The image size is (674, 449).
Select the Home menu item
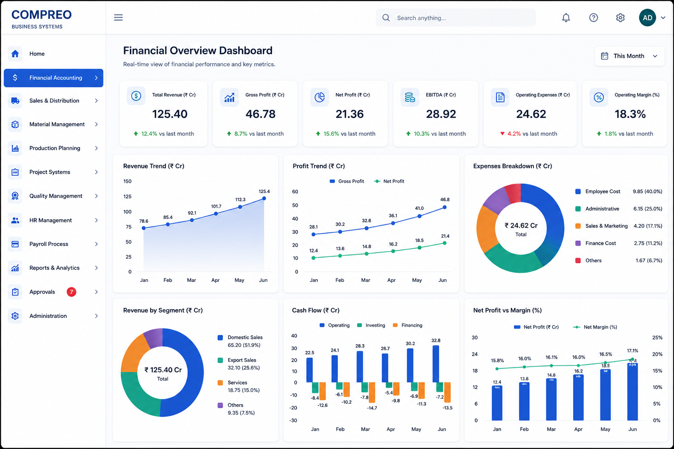click(x=54, y=53)
